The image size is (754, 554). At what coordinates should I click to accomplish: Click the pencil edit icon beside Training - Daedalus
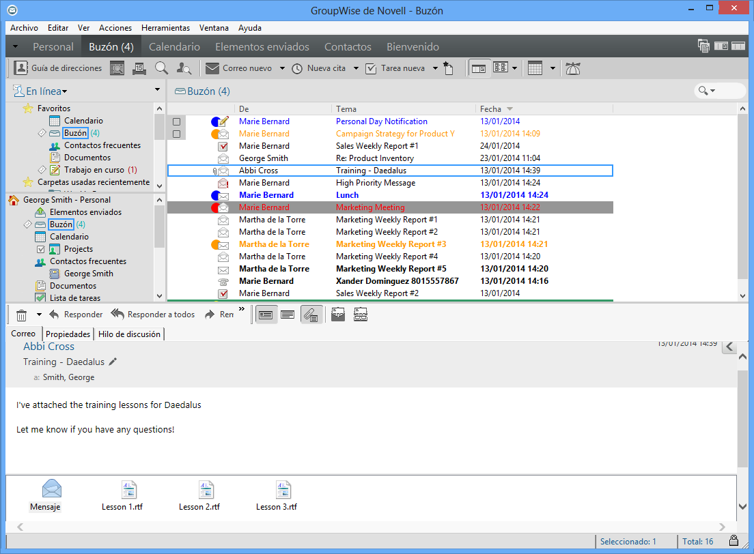113,362
